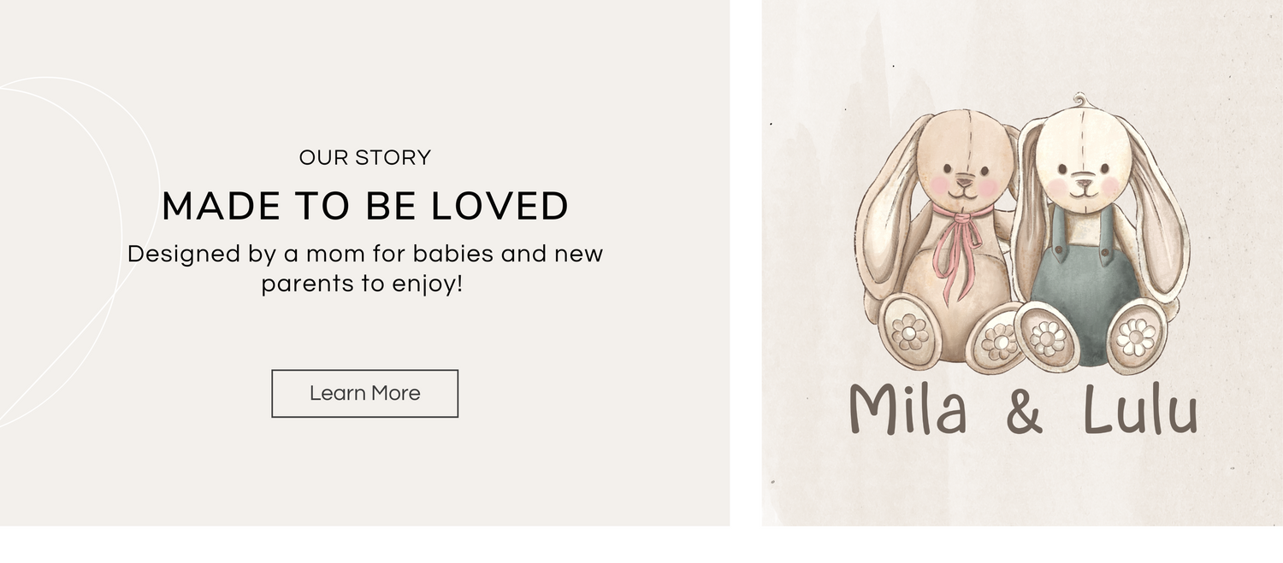The image size is (1283, 563).
Task: Click the "Designed by a mom" description text
Action: pyautogui.click(x=365, y=268)
